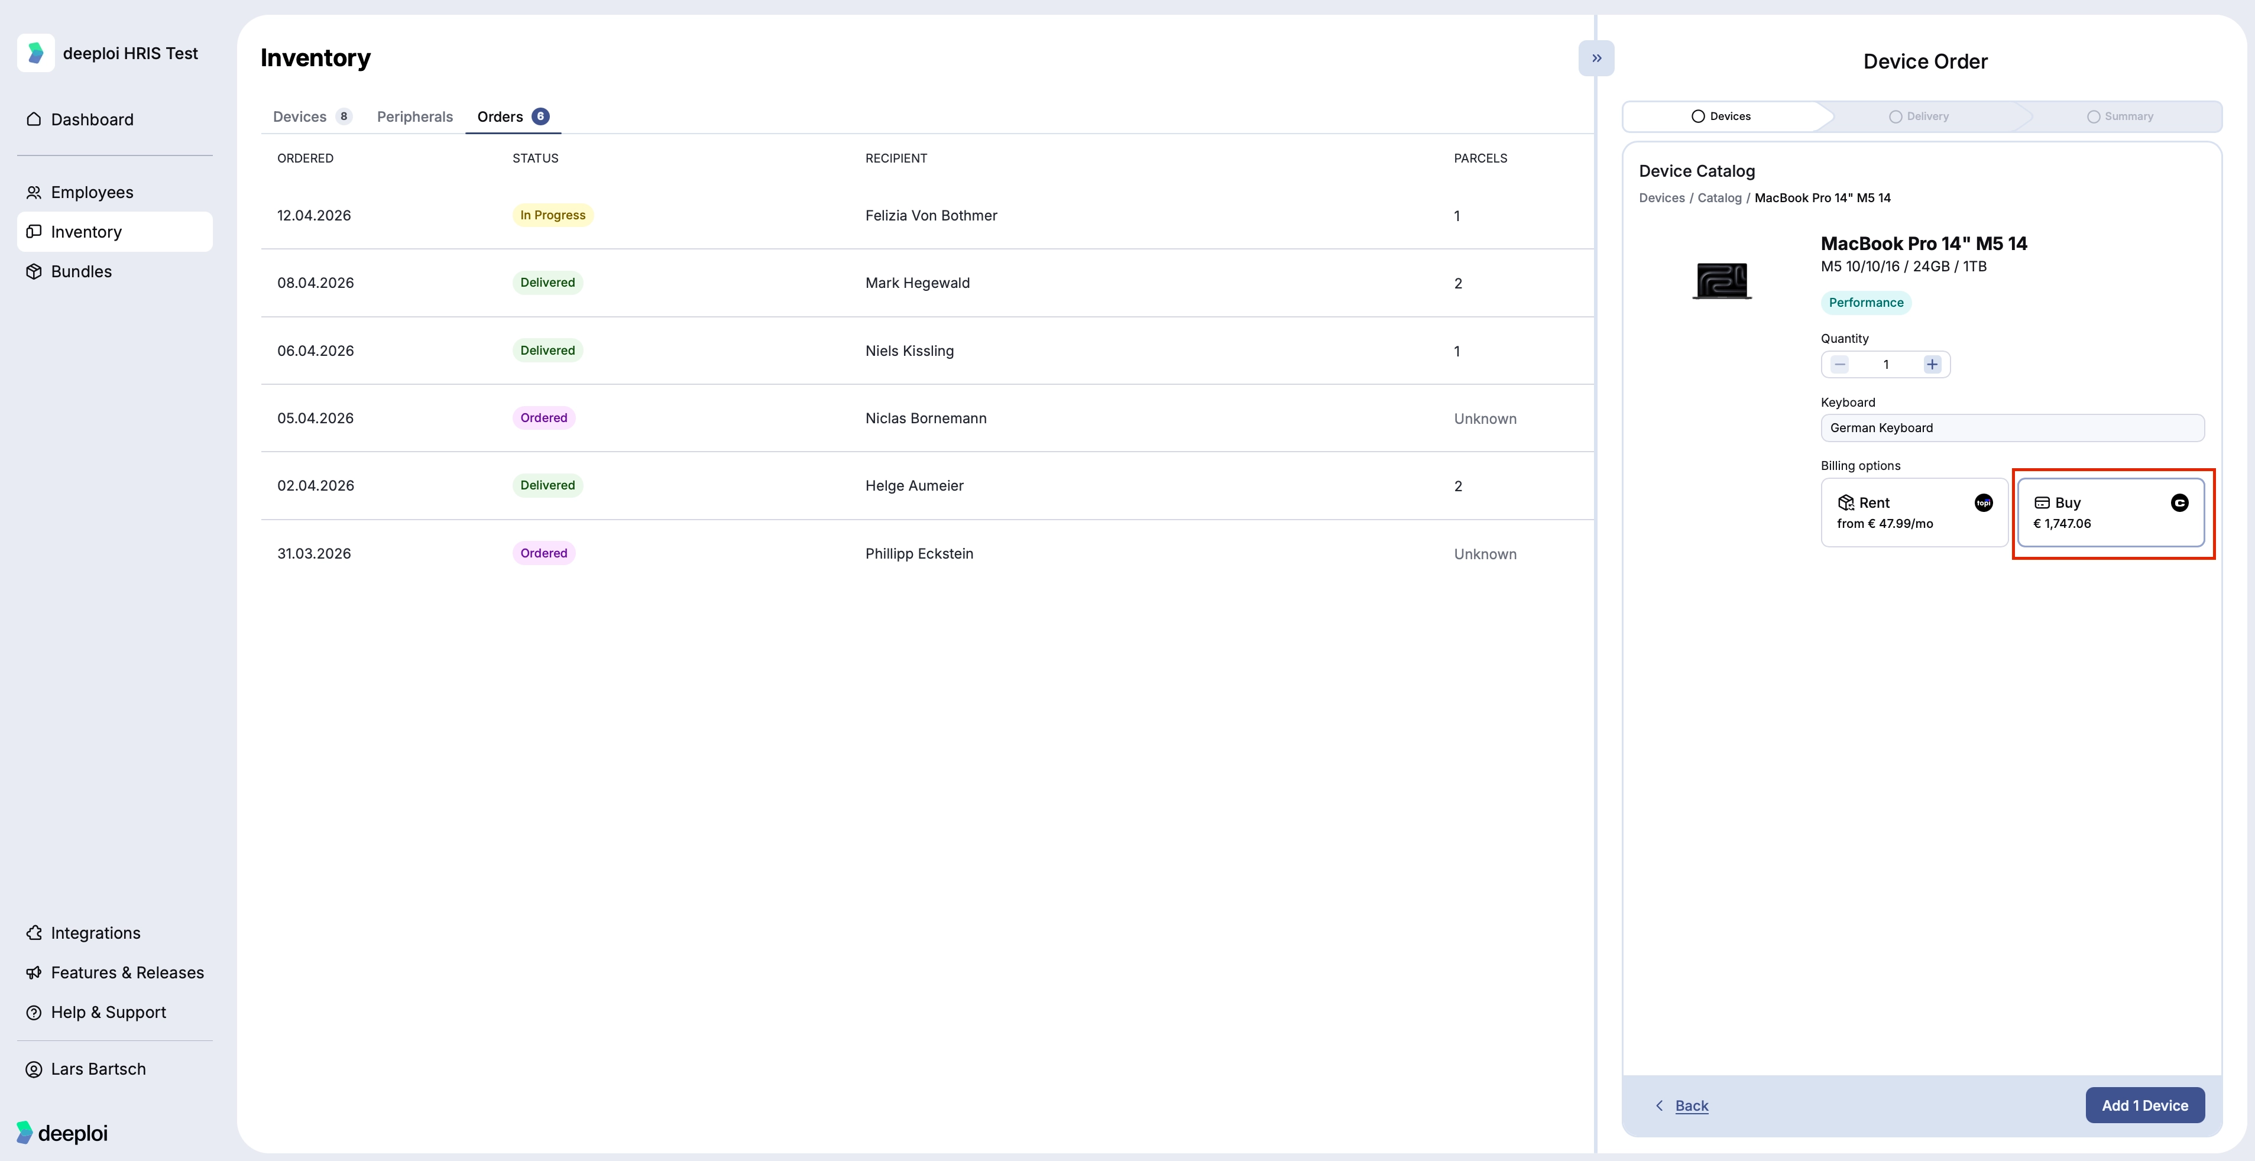Click In Progress status badge
Viewport: 2255px width, 1161px height.
[552, 215]
